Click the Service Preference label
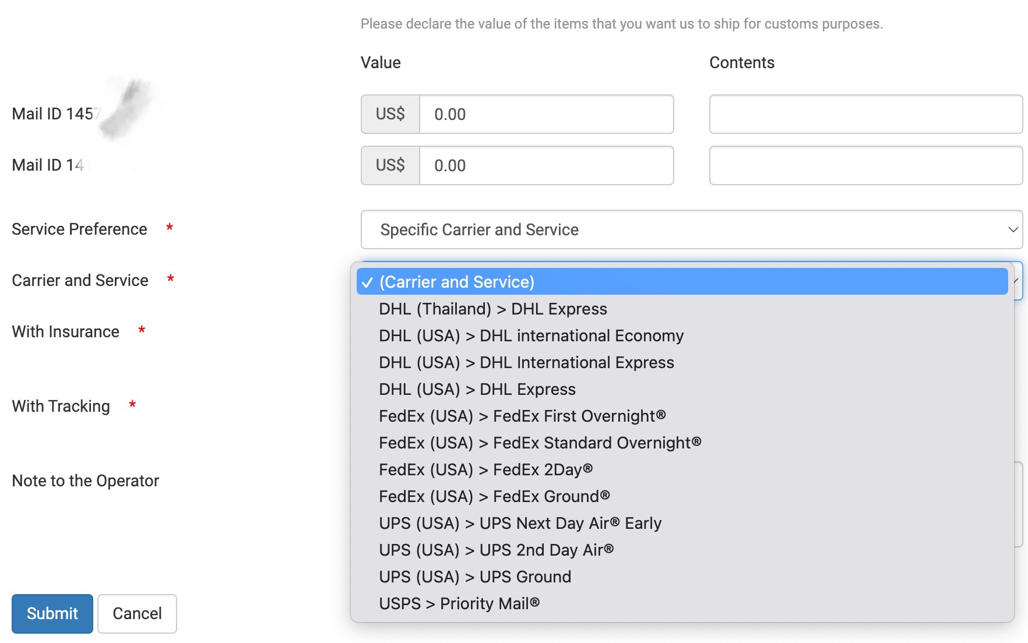This screenshot has width=1028, height=643. tap(79, 229)
